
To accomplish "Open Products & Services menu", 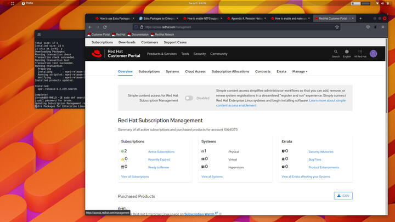I will pyautogui.click(x=162, y=54).
